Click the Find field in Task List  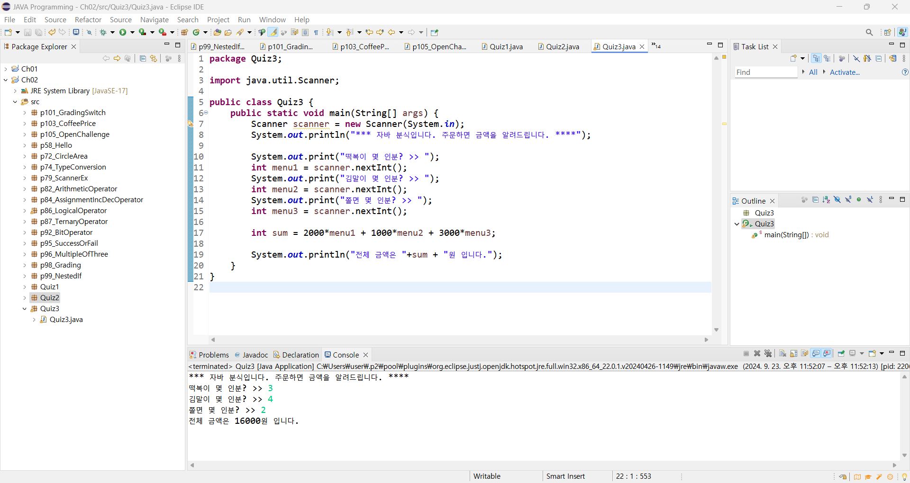pos(766,72)
